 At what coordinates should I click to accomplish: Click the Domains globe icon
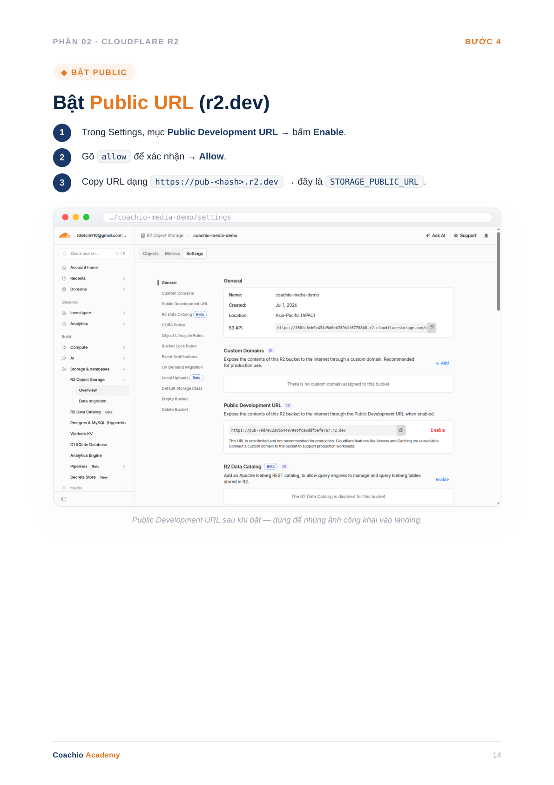[64, 289]
